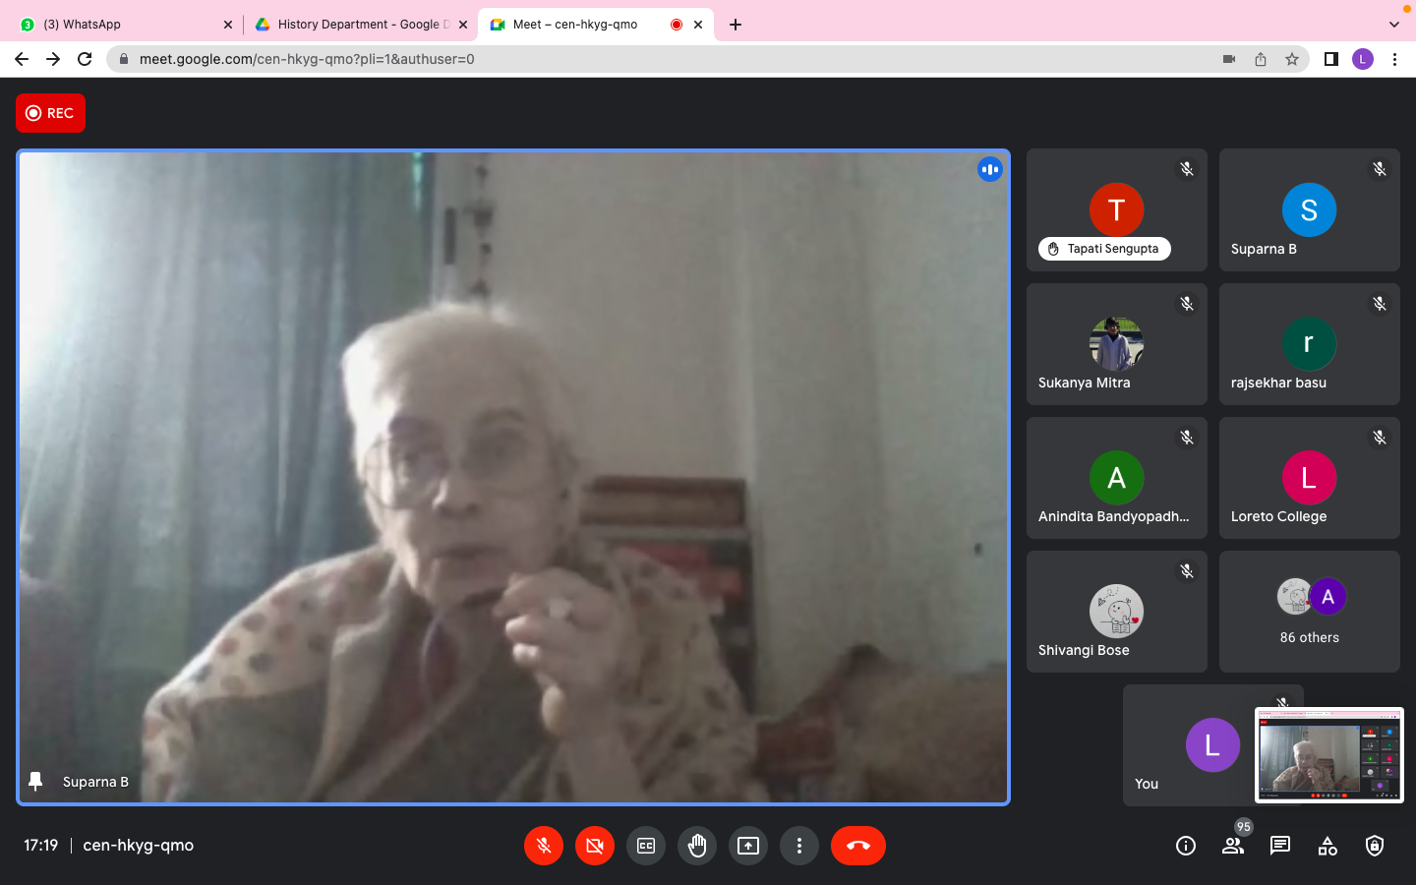Open more options three-dot menu
Image resolution: width=1416 pixels, height=885 pixels.
tap(799, 846)
